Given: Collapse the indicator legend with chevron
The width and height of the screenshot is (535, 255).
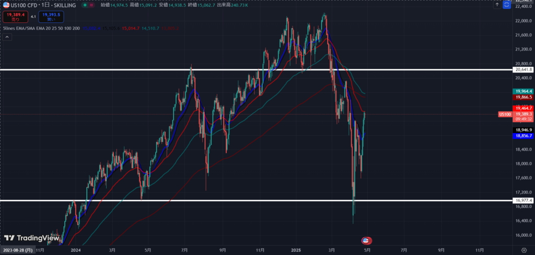Looking at the screenshot, I should point(7,37).
